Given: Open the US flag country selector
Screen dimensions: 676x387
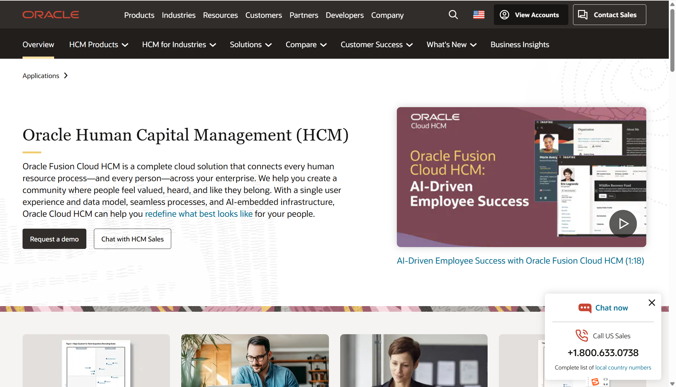Looking at the screenshot, I should [x=479, y=15].
